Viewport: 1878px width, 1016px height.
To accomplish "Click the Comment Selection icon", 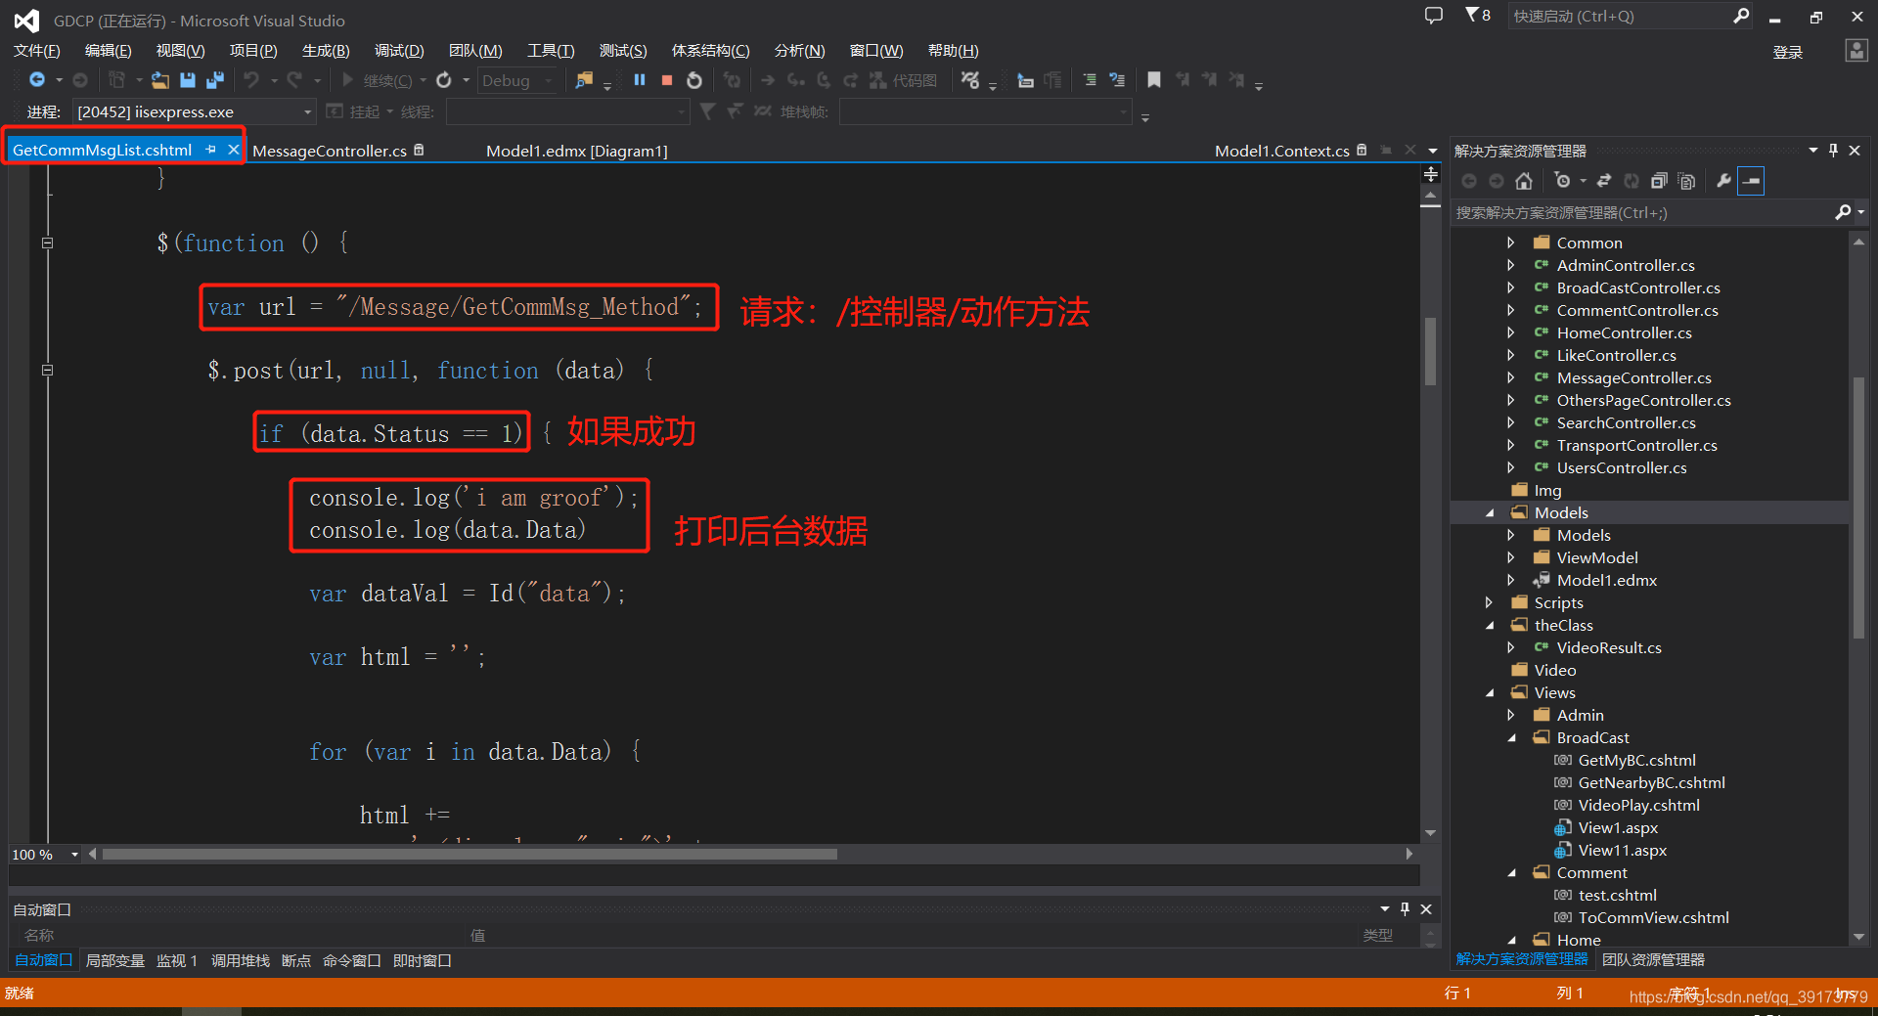I will 1089,80.
